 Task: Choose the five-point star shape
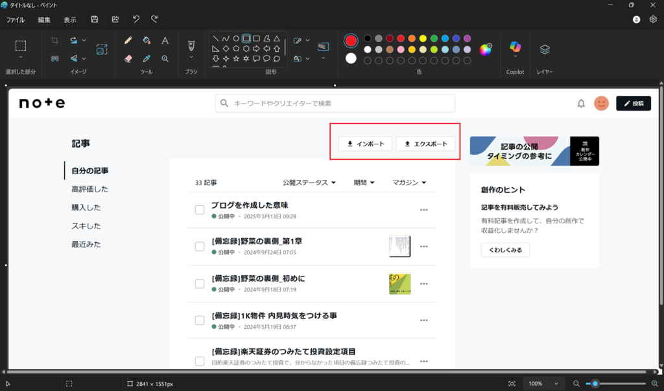(x=236, y=58)
